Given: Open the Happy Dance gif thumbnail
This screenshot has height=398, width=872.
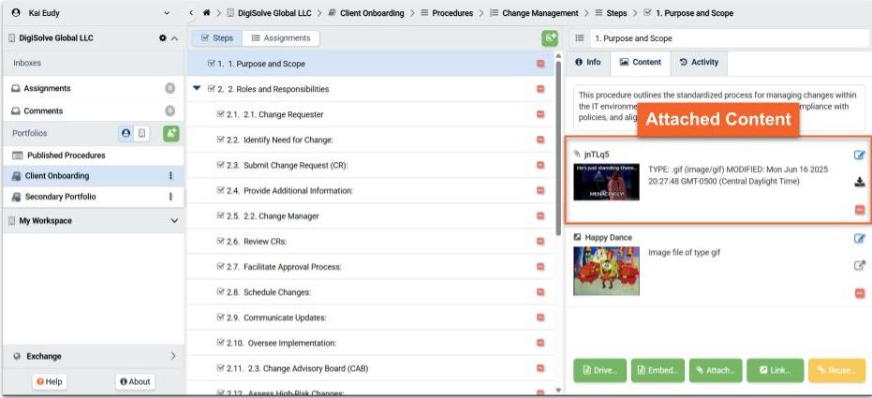Looking at the screenshot, I should pos(606,271).
